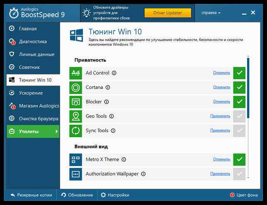Click the Утилиты briefcase icon
Viewport: 267px width, 205px height.
click(12, 131)
